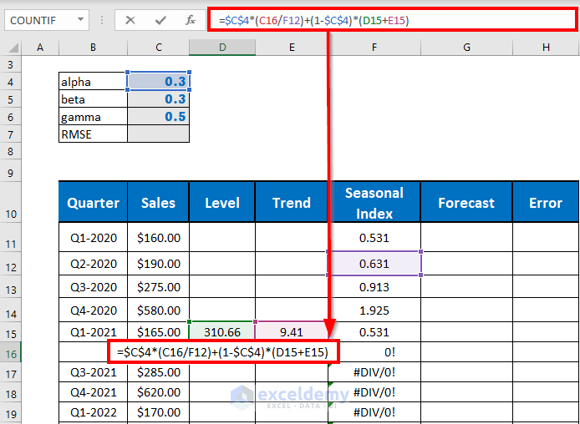Image resolution: width=580 pixels, height=424 pixels.
Task: Click the Level value 310.66
Action: tap(222, 332)
